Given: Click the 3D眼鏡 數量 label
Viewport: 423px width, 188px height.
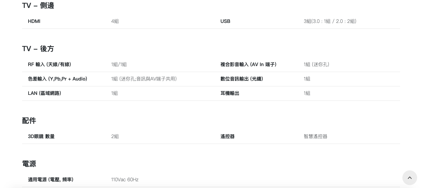Looking at the screenshot, I should pos(41,137).
